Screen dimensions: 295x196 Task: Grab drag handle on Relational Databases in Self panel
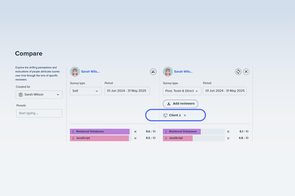(73, 132)
